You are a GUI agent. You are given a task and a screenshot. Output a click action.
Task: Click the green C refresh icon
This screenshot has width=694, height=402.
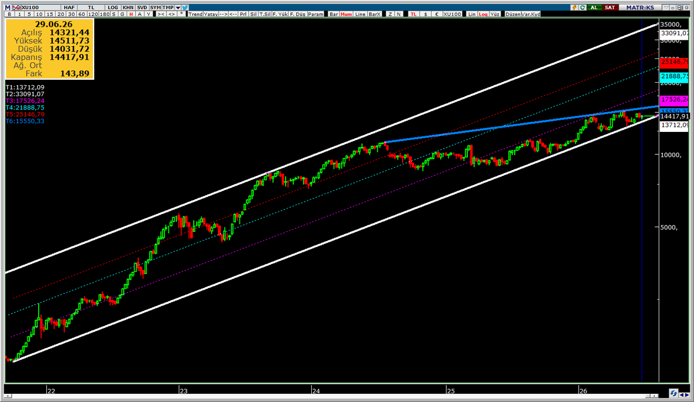point(582,7)
